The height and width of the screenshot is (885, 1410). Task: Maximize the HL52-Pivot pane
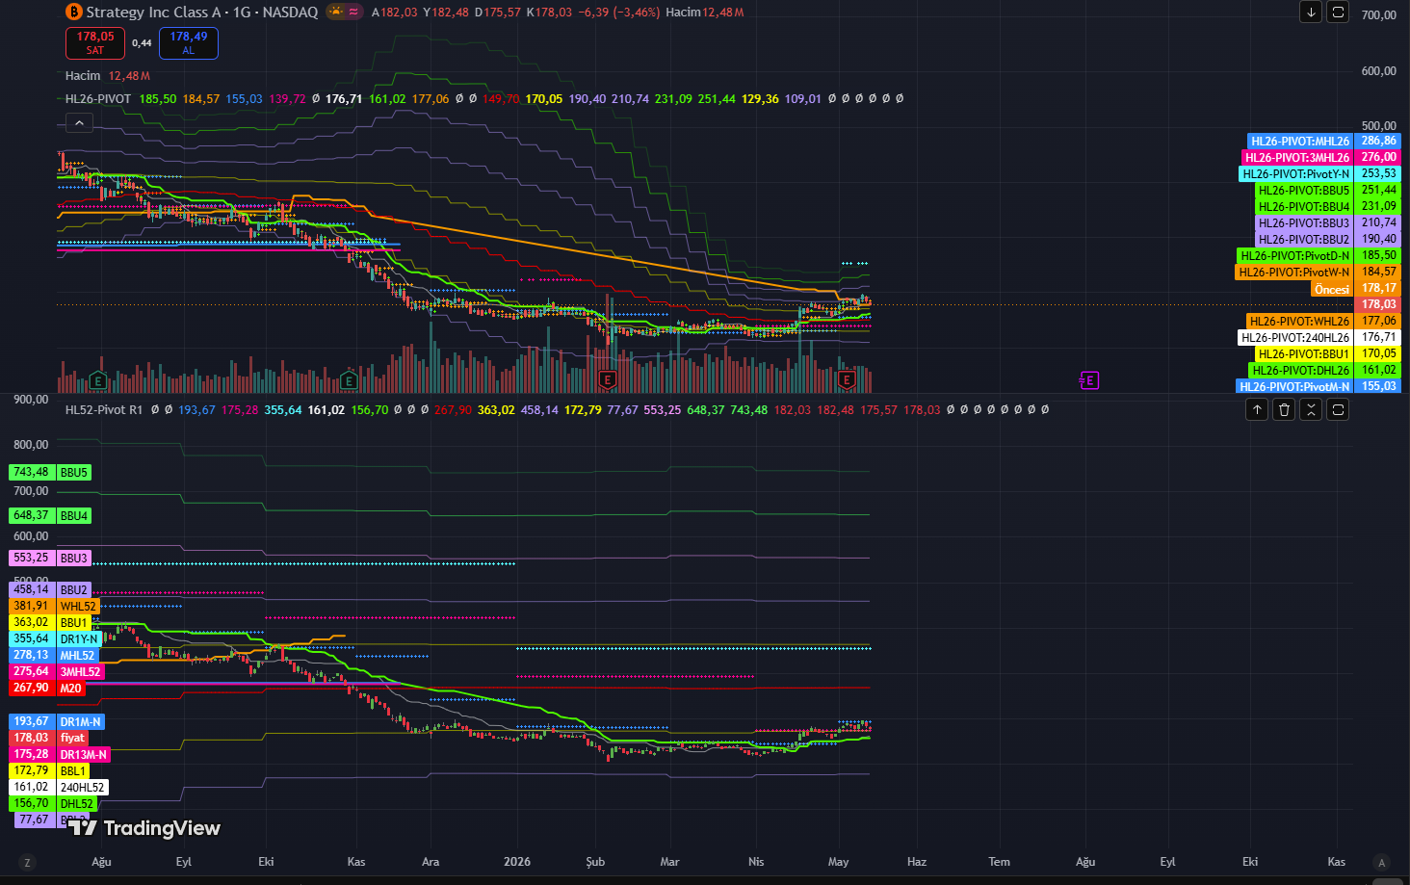click(x=1338, y=409)
